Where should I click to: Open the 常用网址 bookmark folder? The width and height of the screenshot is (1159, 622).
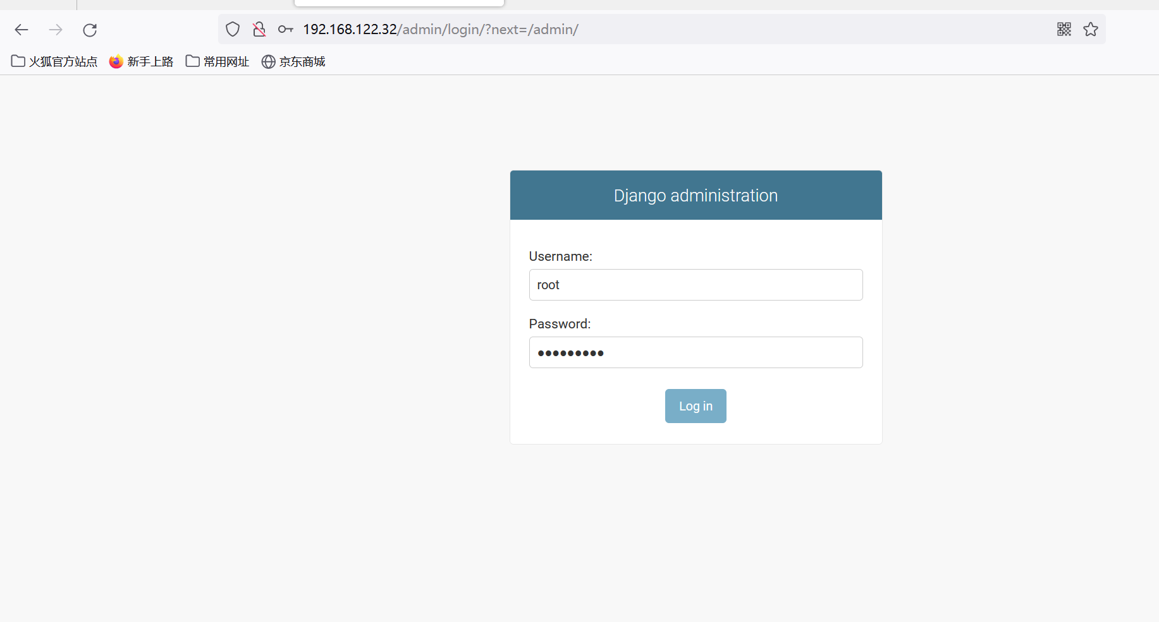pos(217,61)
